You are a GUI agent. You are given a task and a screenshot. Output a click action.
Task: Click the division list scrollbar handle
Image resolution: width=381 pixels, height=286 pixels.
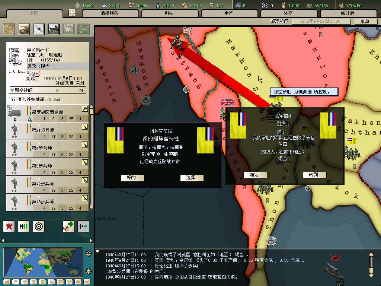pyautogui.click(x=92, y=112)
